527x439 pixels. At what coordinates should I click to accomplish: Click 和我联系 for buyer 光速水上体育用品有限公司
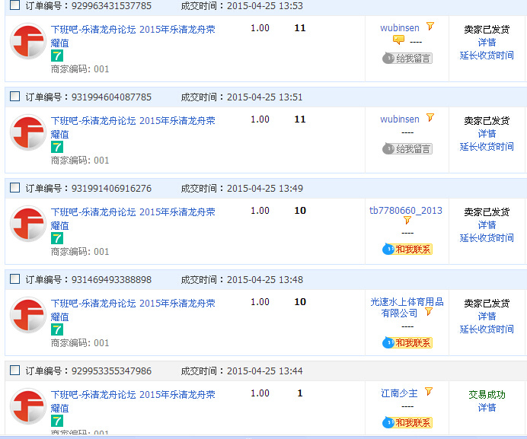(407, 342)
